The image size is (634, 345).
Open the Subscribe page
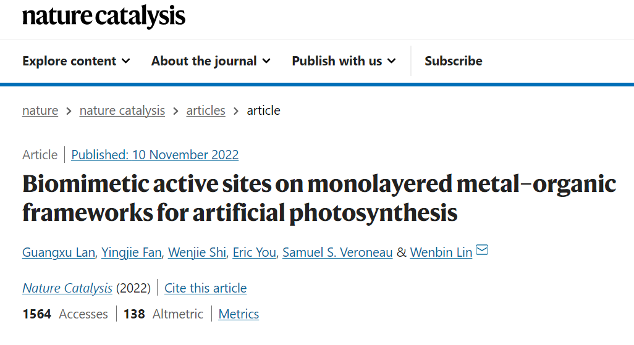tap(454, 61)
